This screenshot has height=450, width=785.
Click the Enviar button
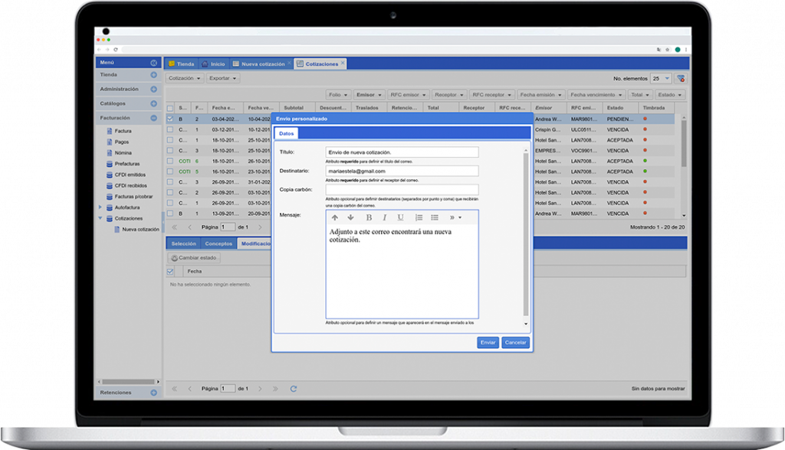point(488,342)
